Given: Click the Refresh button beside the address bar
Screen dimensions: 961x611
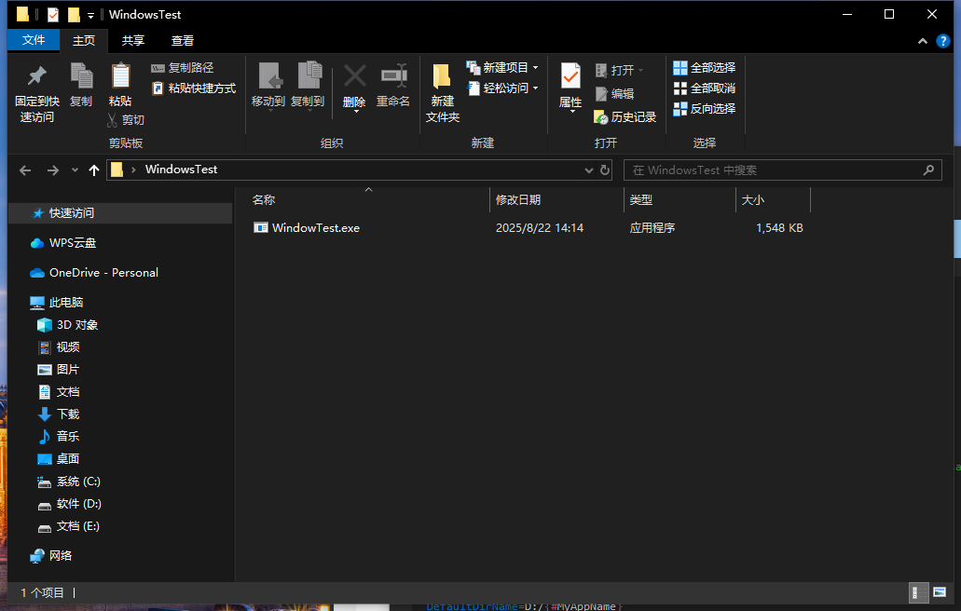Looking at the screenshot, I should pyautogui.click(x=605, y=170).
